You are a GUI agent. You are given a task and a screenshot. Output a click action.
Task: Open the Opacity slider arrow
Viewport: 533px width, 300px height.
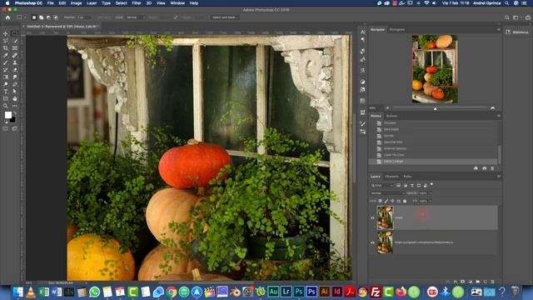pos(431,193)
